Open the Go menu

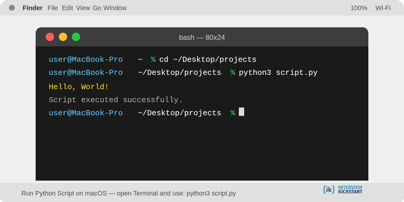pyautogui.click(x=97, y=8)
